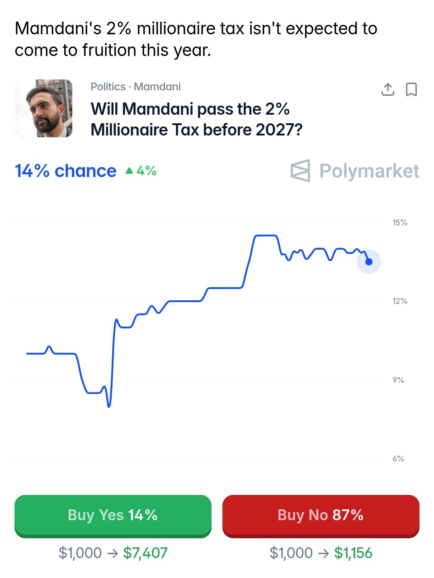Image resolution: width=434 pixels, height=578 pixels.
Task: Tap the share icon
Action: (x=387, y=89)
